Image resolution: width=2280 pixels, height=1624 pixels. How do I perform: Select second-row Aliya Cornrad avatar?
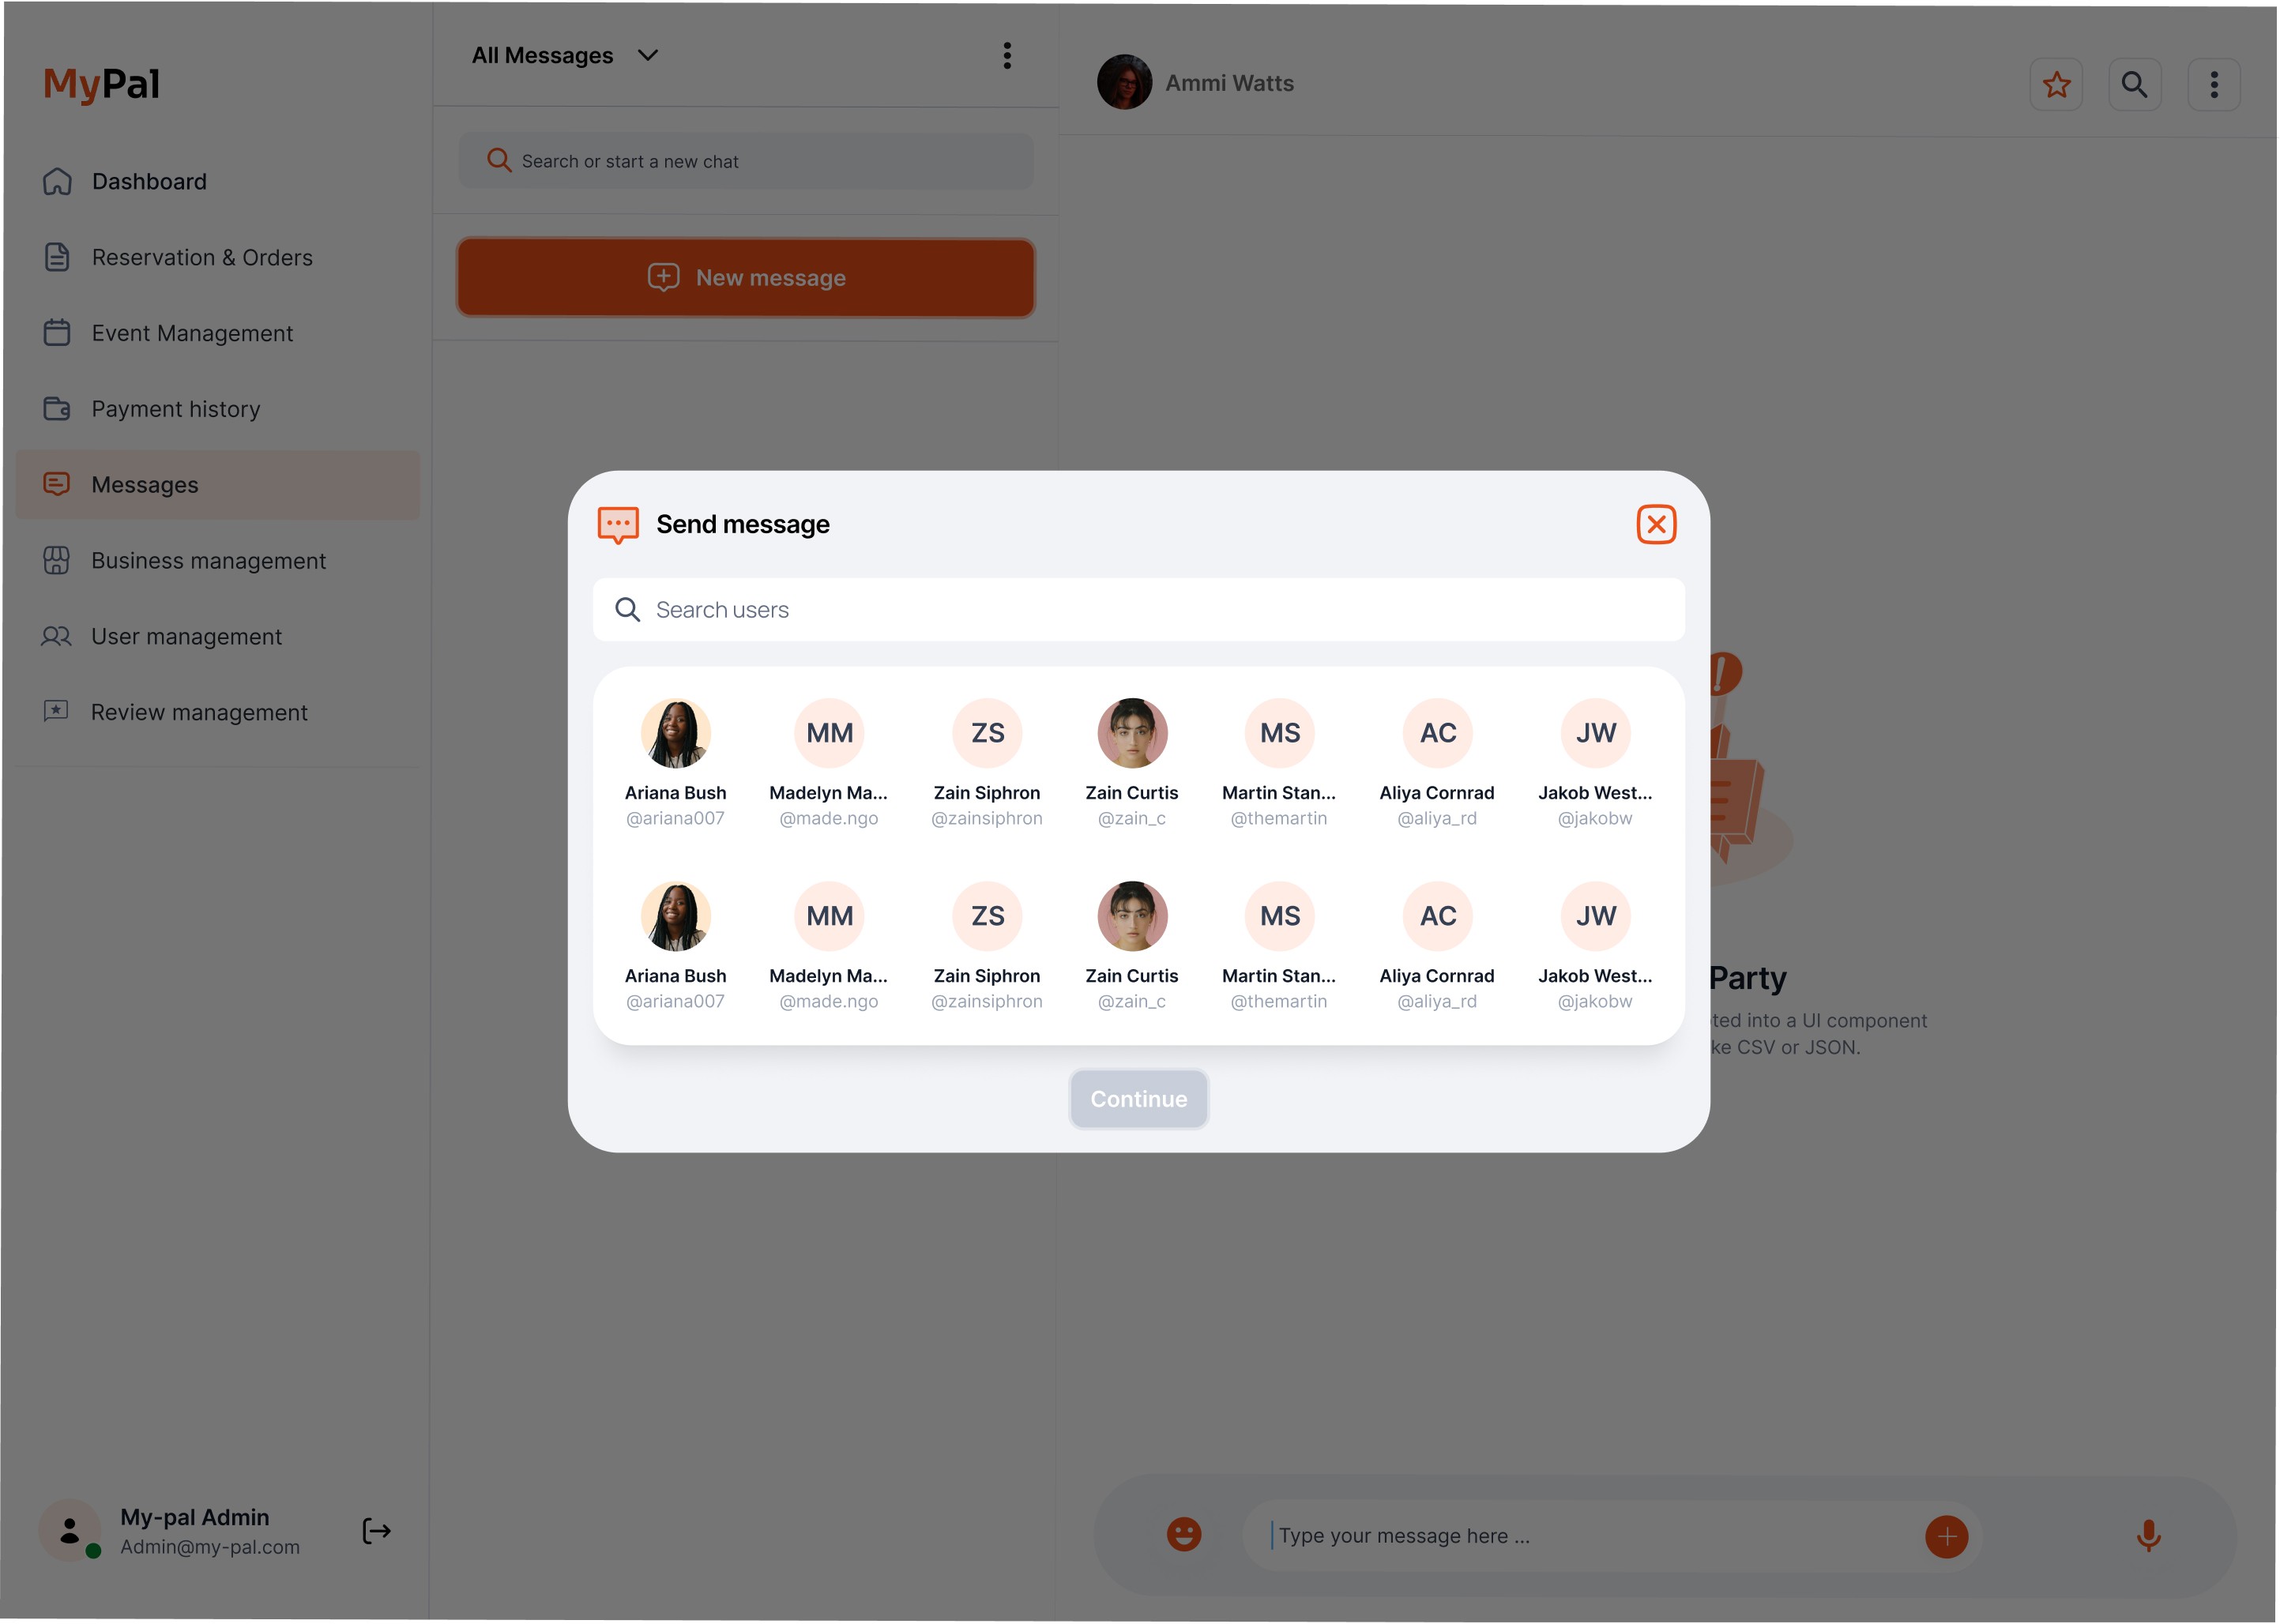pos(1438,916)
